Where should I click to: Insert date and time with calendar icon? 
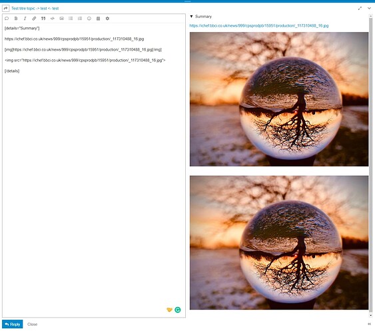point(98,19)
